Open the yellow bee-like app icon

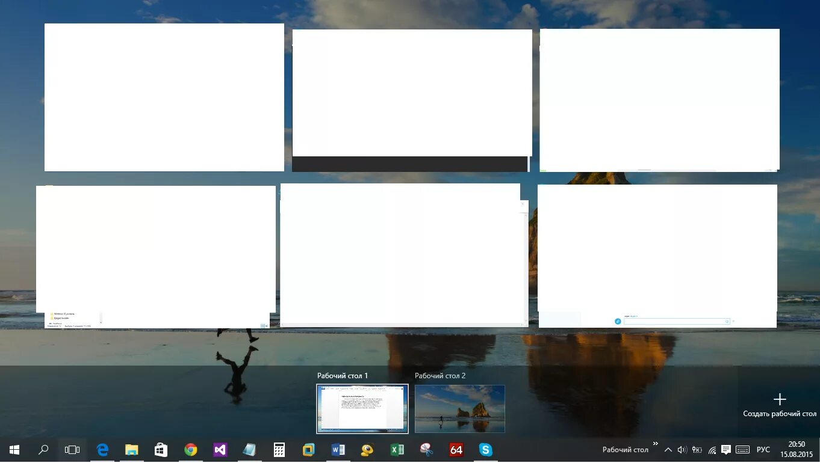367,449
